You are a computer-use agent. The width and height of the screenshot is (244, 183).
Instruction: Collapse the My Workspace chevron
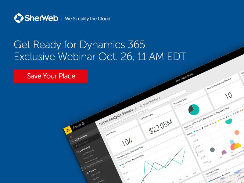[x=73, y=142]
